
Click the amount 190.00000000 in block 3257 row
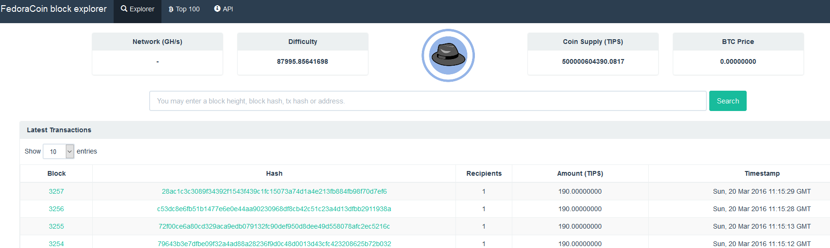[580, 191]
